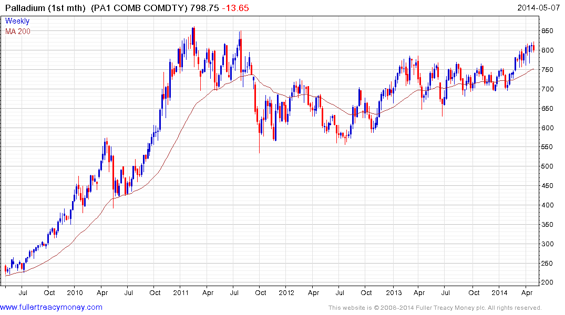The width and height of the screenshot is (565, 315).
Task: Click the red change value -13.65
Action: click(x=235, y=8)
